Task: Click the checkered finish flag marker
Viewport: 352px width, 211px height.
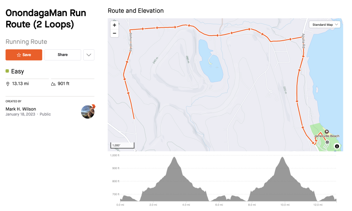Action: (x=327, y=142)
